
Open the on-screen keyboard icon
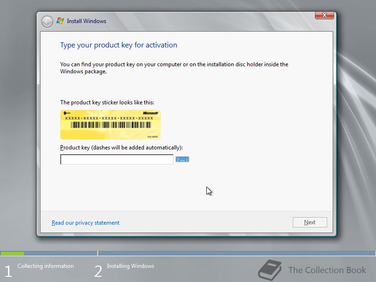(182, 159)
